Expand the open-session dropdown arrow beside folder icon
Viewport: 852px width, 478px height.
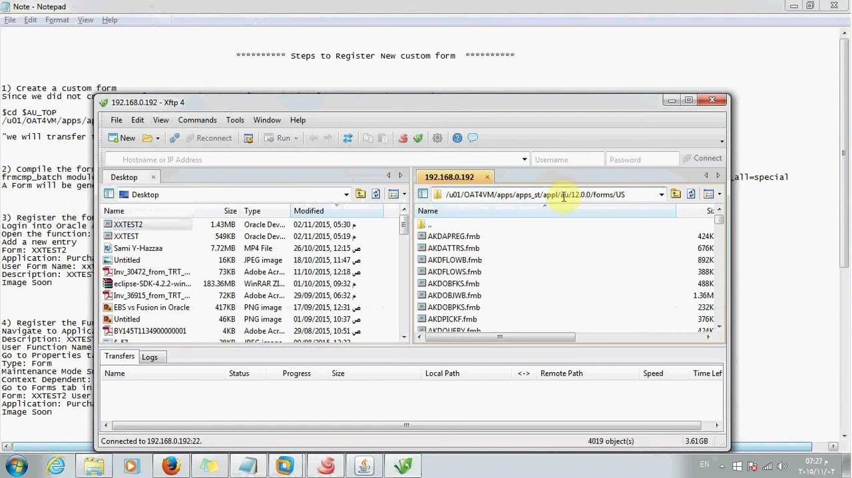point(158,138)
